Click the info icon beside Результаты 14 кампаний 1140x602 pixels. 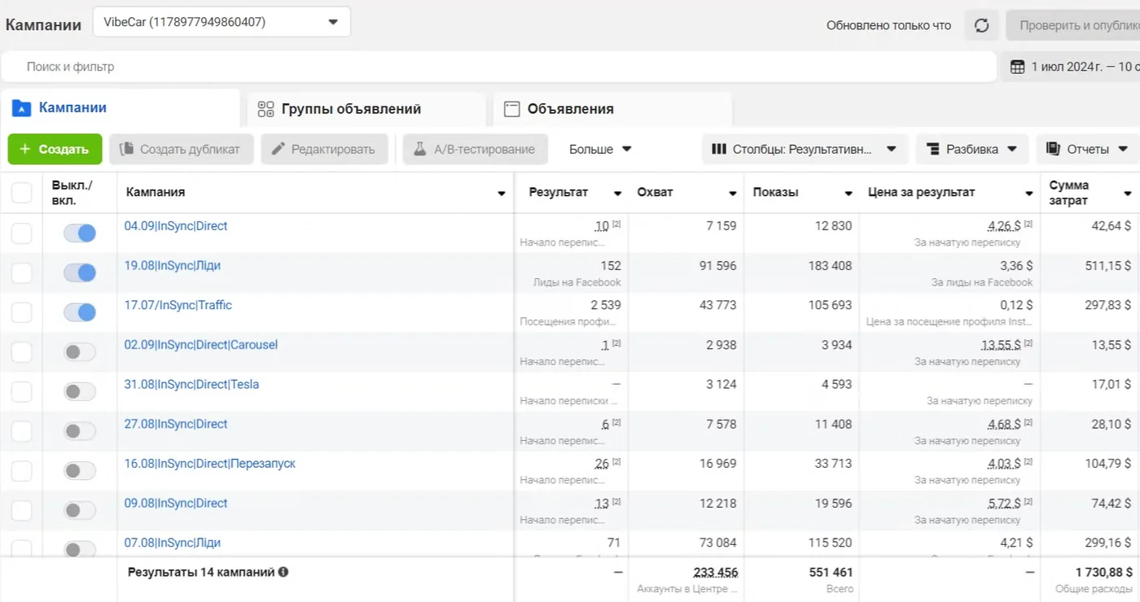283,572
